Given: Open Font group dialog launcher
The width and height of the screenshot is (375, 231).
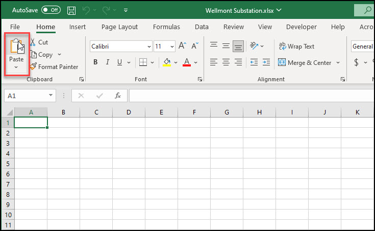Looking at the screenshot, I should [x=200, y=79].
